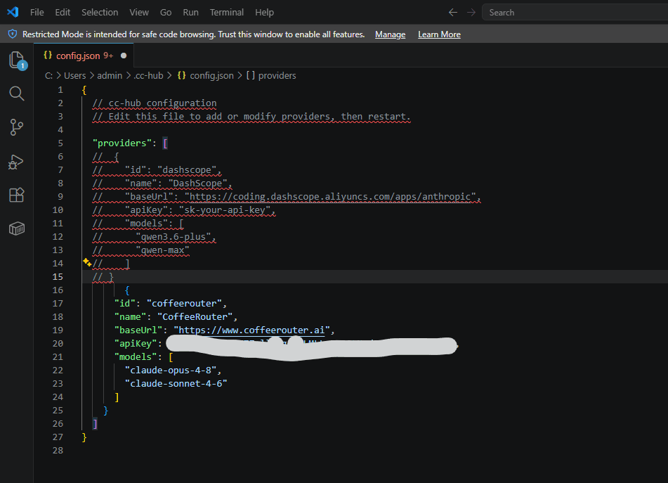Click the commented dashscope aliyuncs baseUrl
This screenshot has width=668, height=483.
click(x=329, y=197)
